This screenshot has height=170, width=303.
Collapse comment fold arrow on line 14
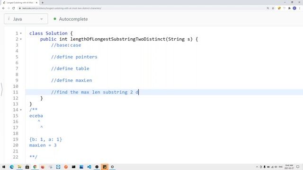(21, 110)
